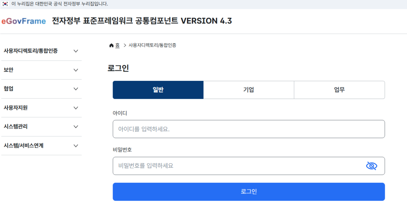Viewport: 407px width, 218px height.
Task: Focus the 아이디 input field
Action: [249, 129]
